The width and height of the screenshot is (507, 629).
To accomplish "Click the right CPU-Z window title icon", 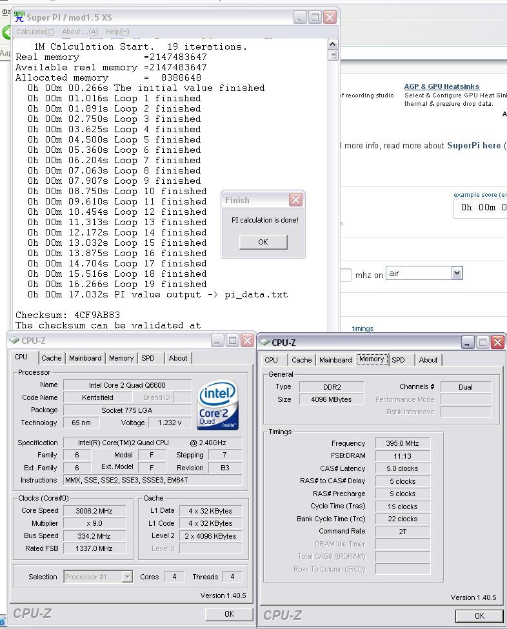I will 264,342.
